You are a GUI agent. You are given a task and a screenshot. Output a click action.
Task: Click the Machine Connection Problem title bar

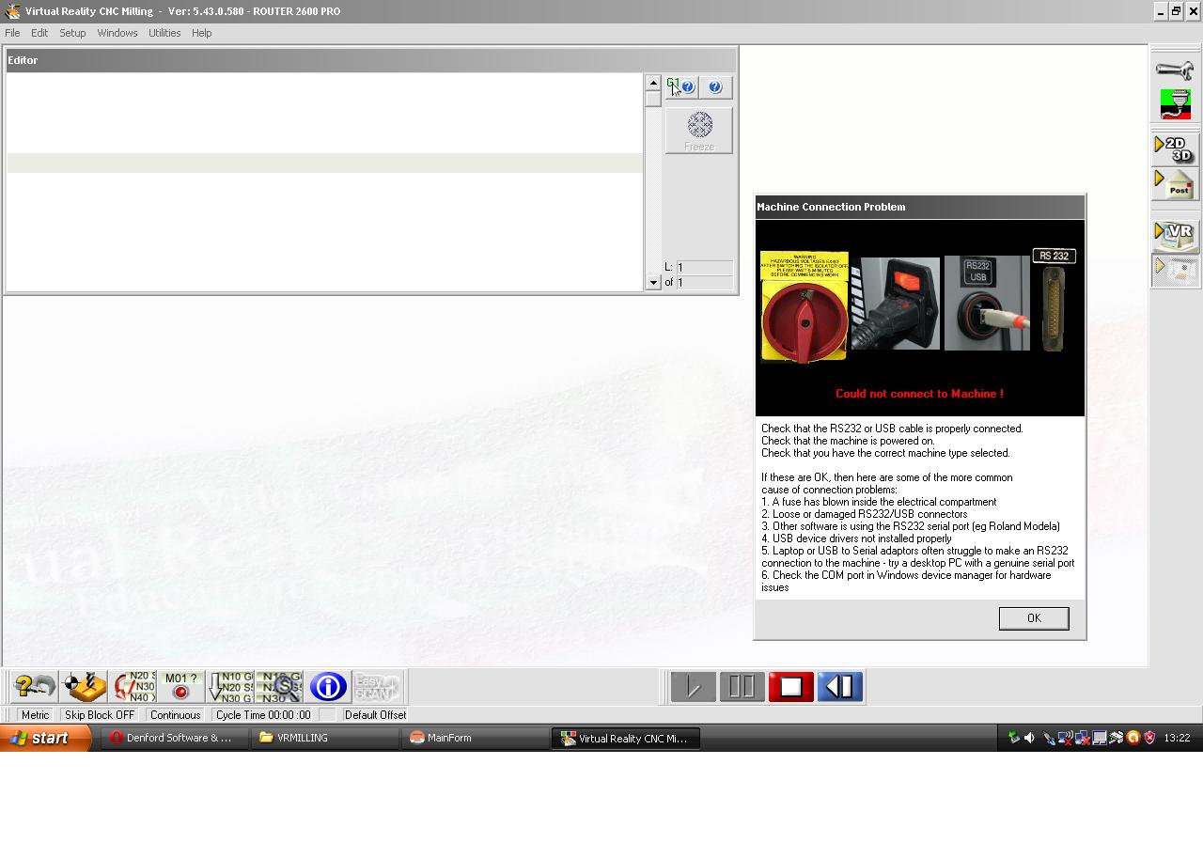[x=919, y=207]
